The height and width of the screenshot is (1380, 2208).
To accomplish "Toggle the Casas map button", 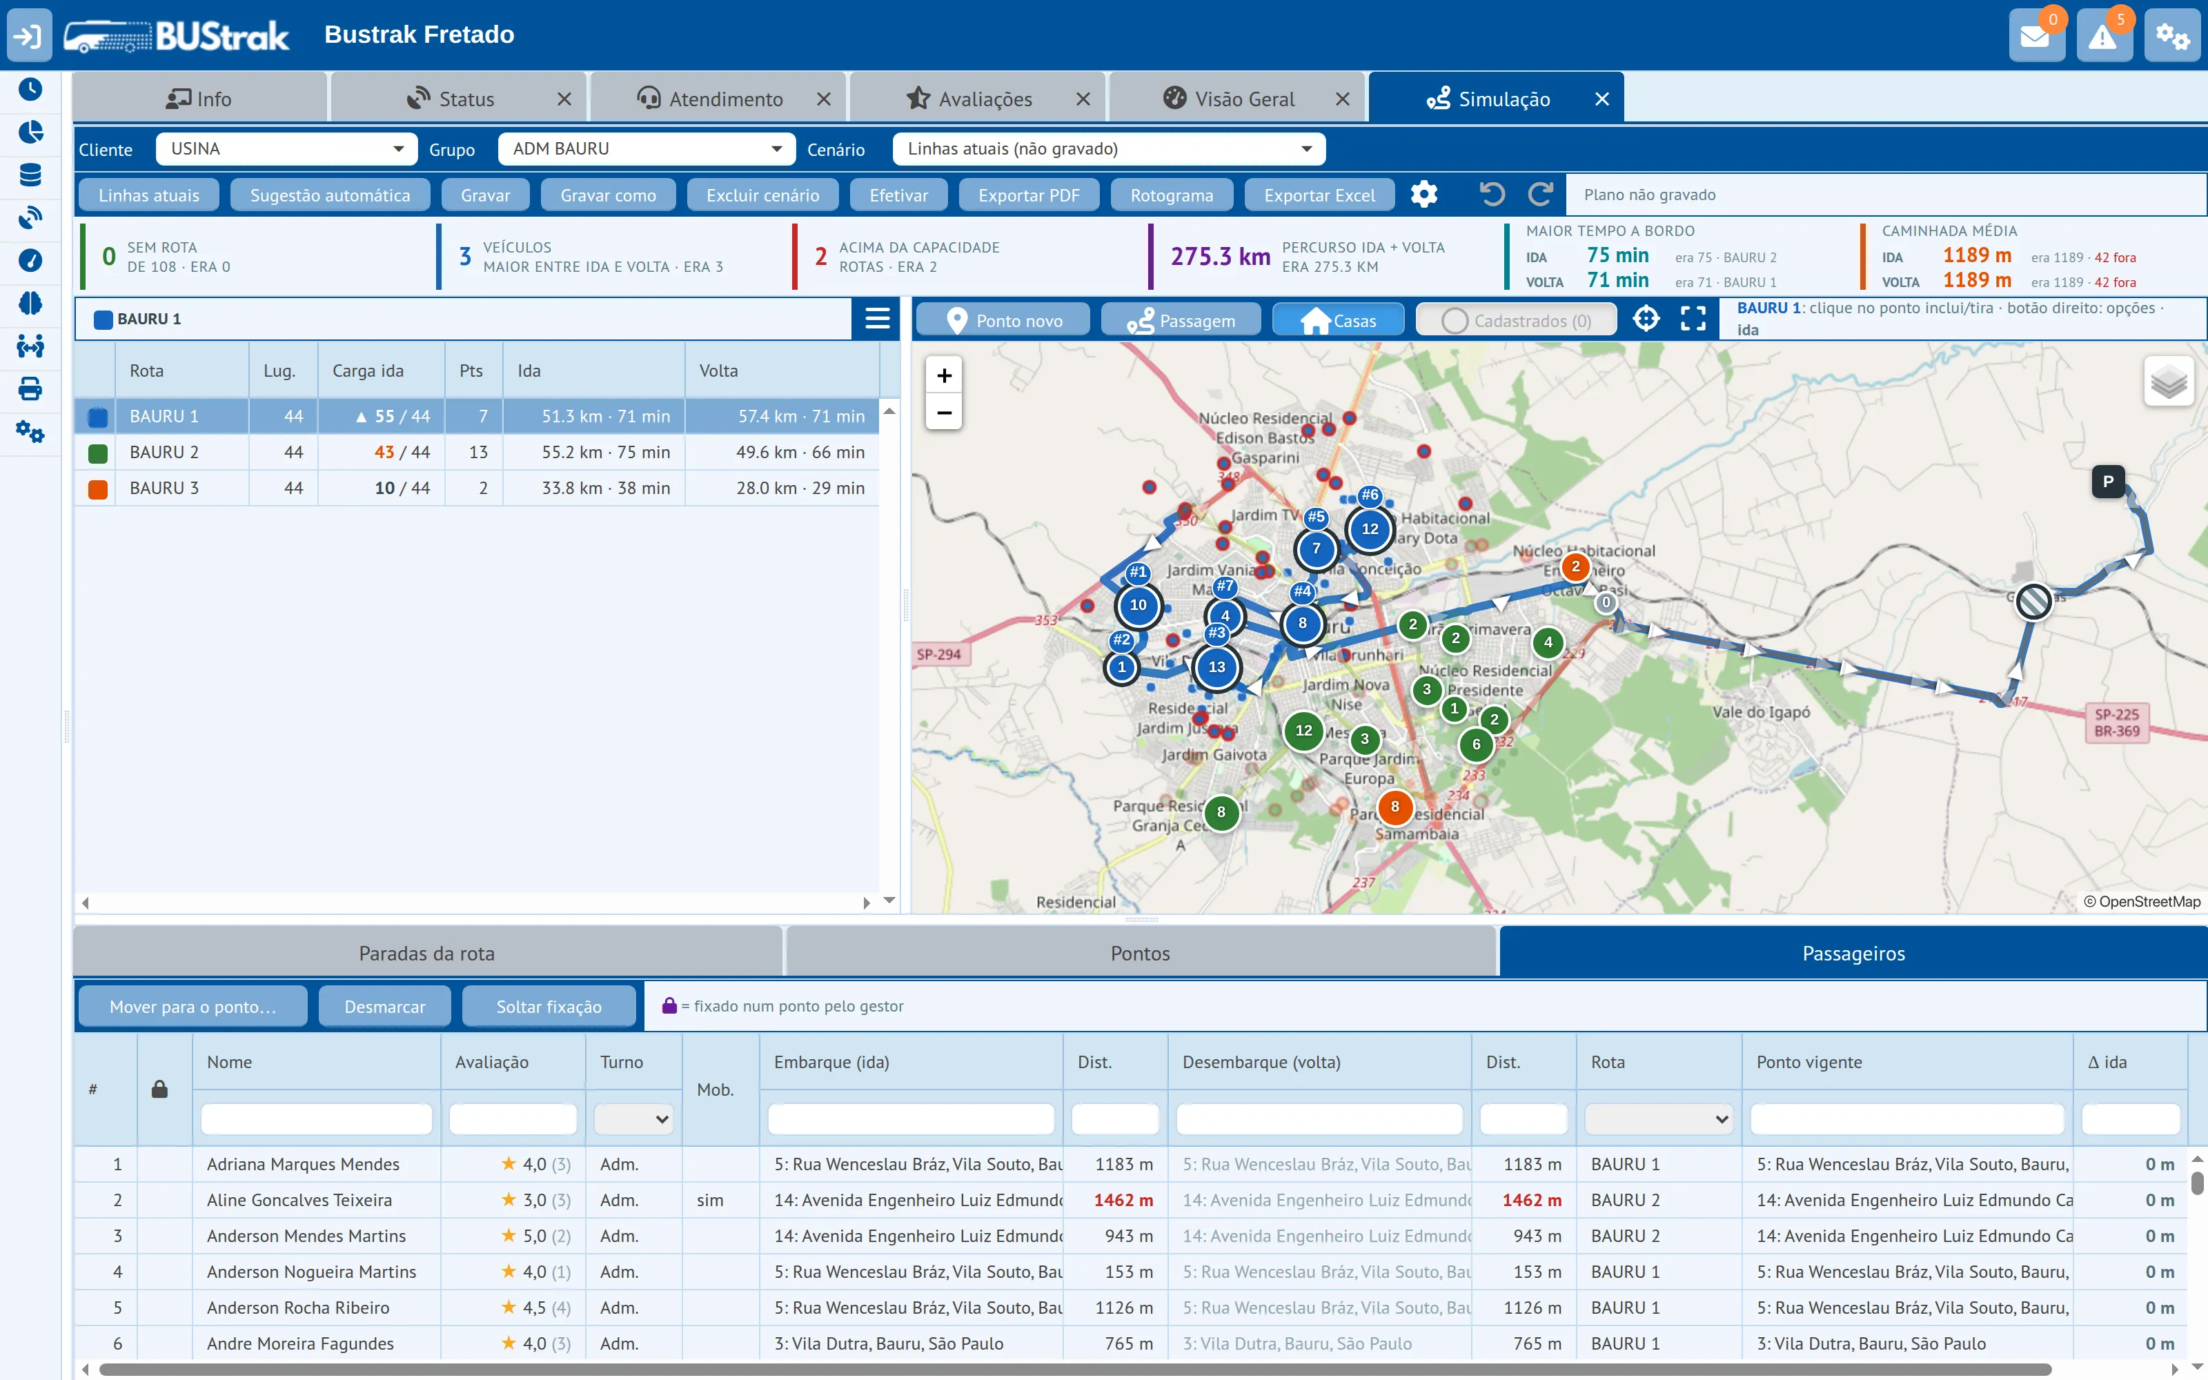I will 1338,320.
